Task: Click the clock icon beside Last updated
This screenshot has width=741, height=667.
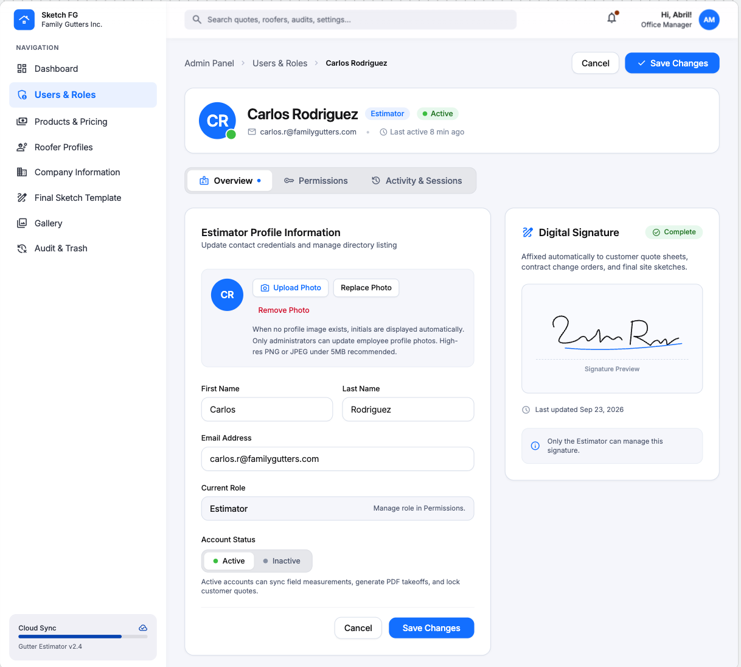Action: point(526,410)
